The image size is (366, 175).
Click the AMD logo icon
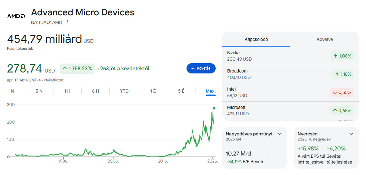[x=16, y=16]
